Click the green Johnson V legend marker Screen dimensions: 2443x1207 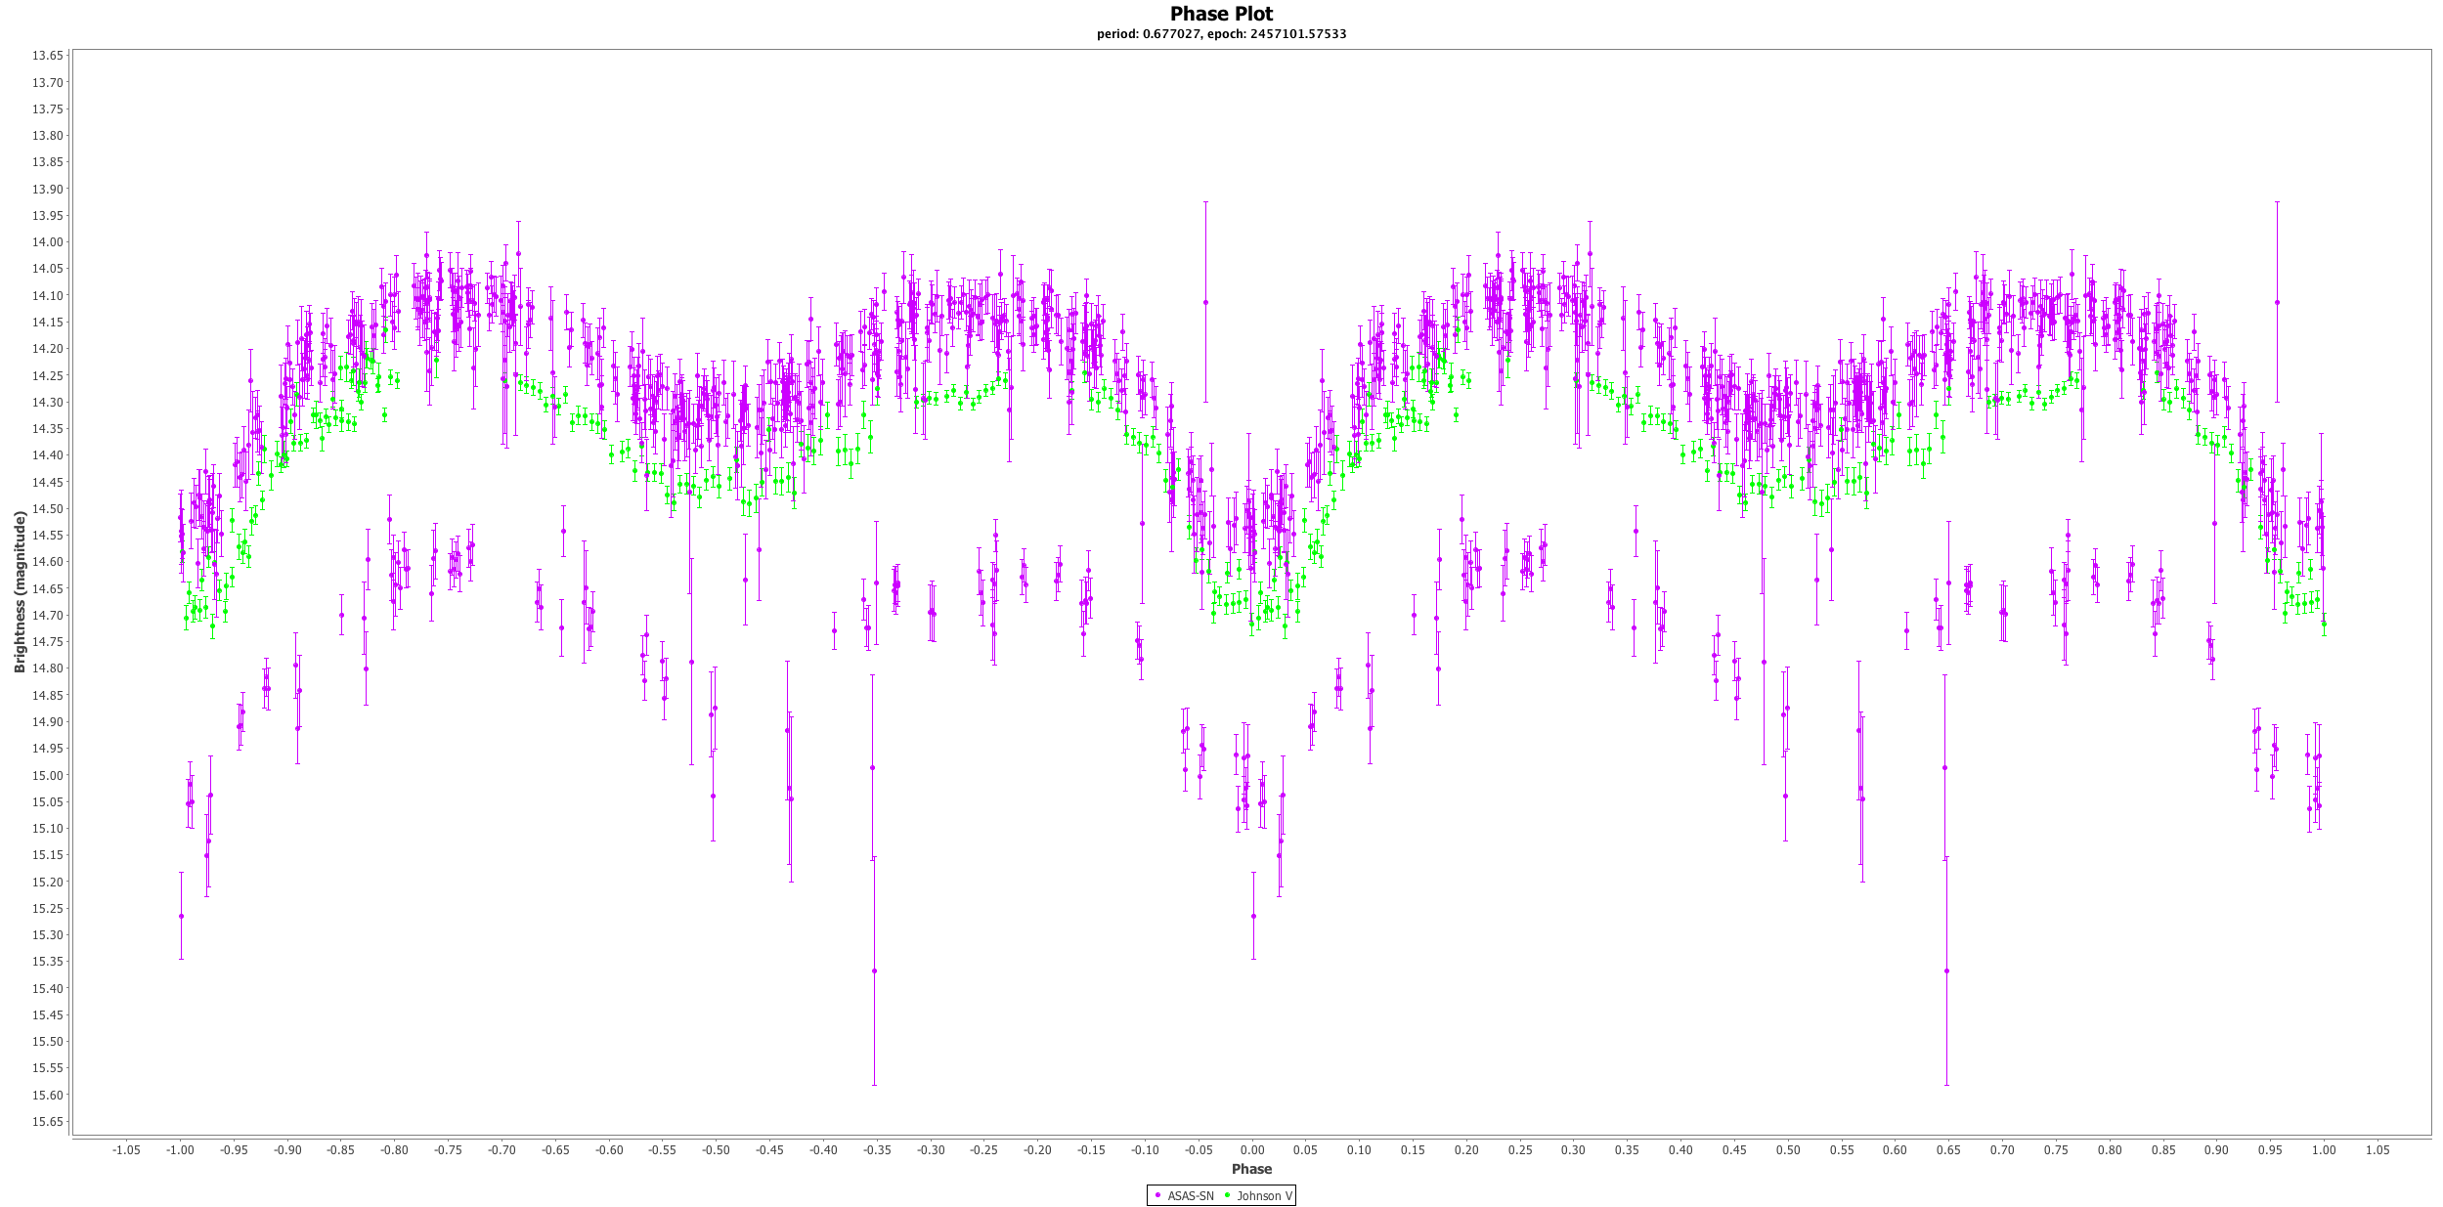click(1227, 1195)
